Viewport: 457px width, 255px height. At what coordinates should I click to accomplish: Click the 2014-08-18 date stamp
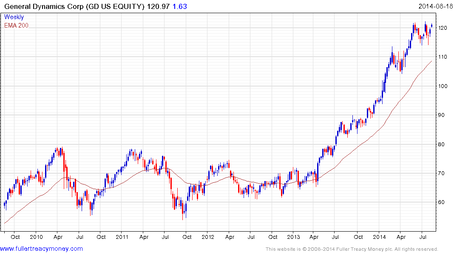click(x=437, y=6)
